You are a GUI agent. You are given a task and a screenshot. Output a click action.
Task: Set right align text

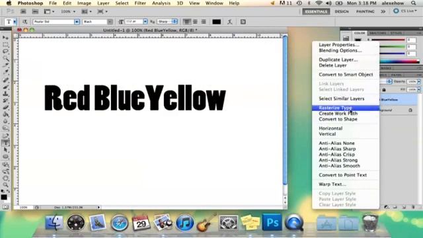(204, 22)
